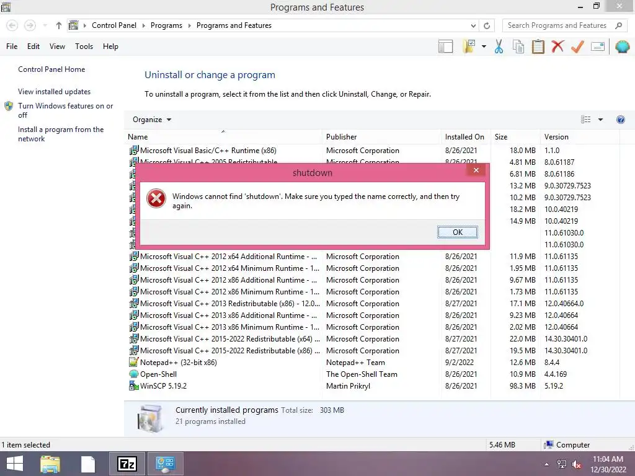
Task: Click the search magnifier icon
Action: pos(618,25)
